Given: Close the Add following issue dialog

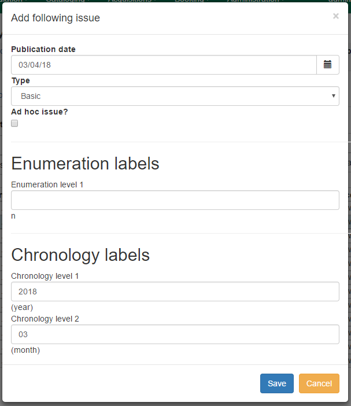Looking at the screenshot, I should click(335, 17).
